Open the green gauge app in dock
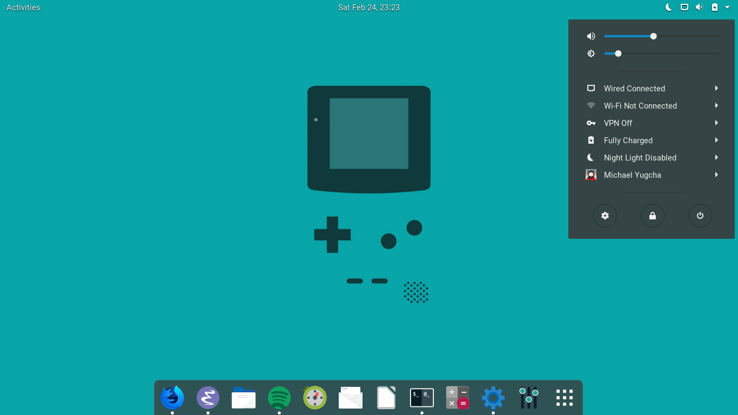Image resolution: width=738 pixels, height=415 pixels. (315, 398)
